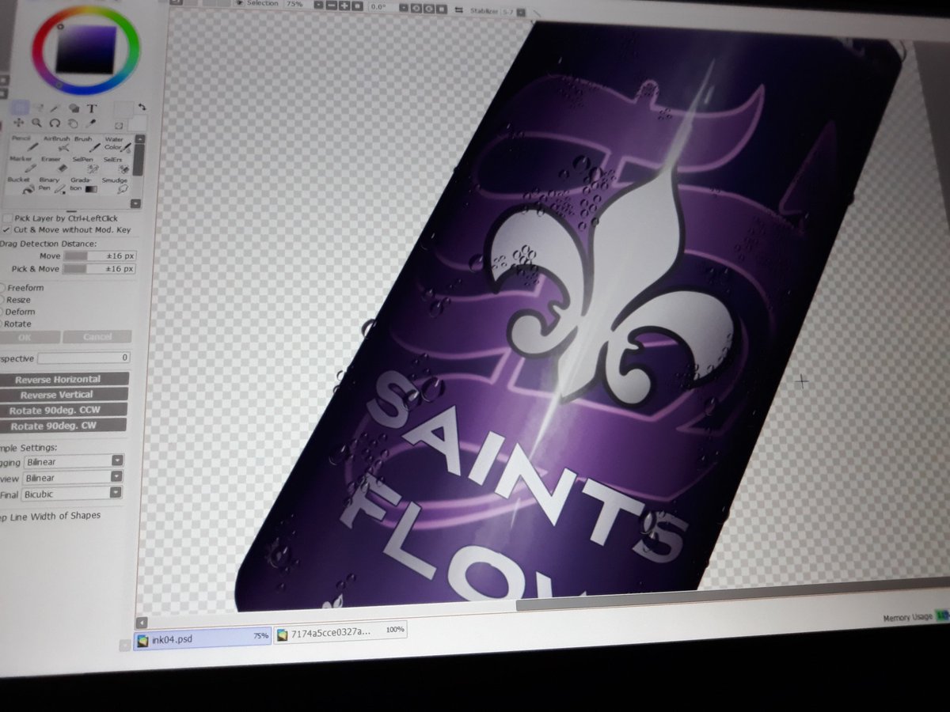
Task: Open the Preview Bilinear sampling dropdown
Action: click(117, 477)
